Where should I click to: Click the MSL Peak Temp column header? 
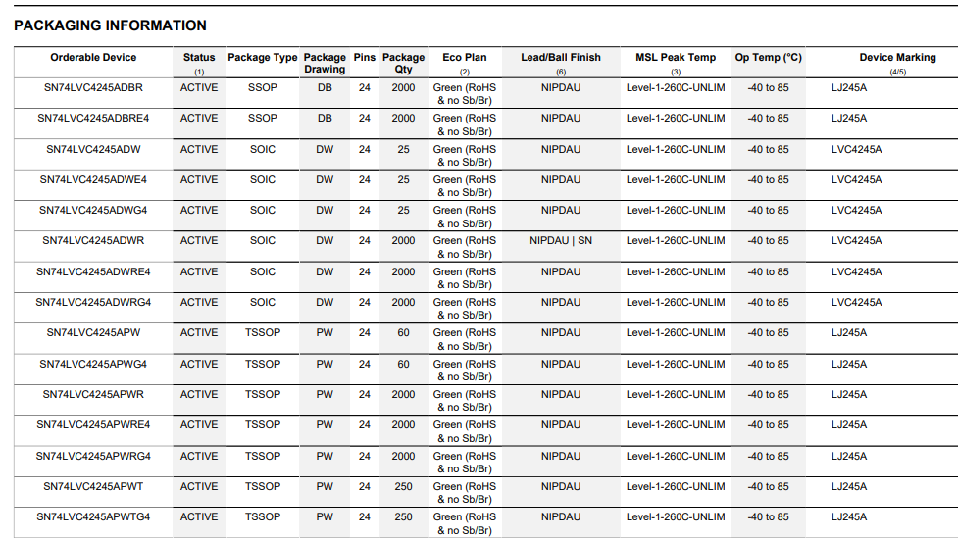(x=676, y=58)
